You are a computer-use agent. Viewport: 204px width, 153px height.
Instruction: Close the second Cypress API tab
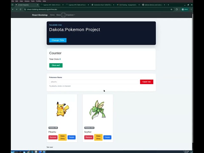point(88,5)
